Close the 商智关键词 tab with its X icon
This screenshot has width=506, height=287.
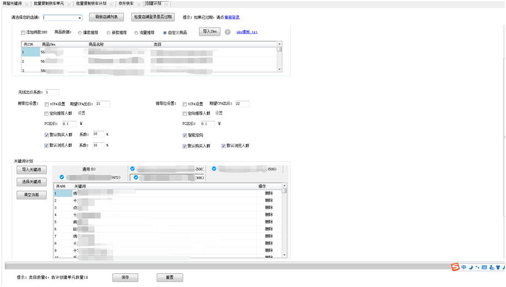pyautogui.click(x=27, y=4)
